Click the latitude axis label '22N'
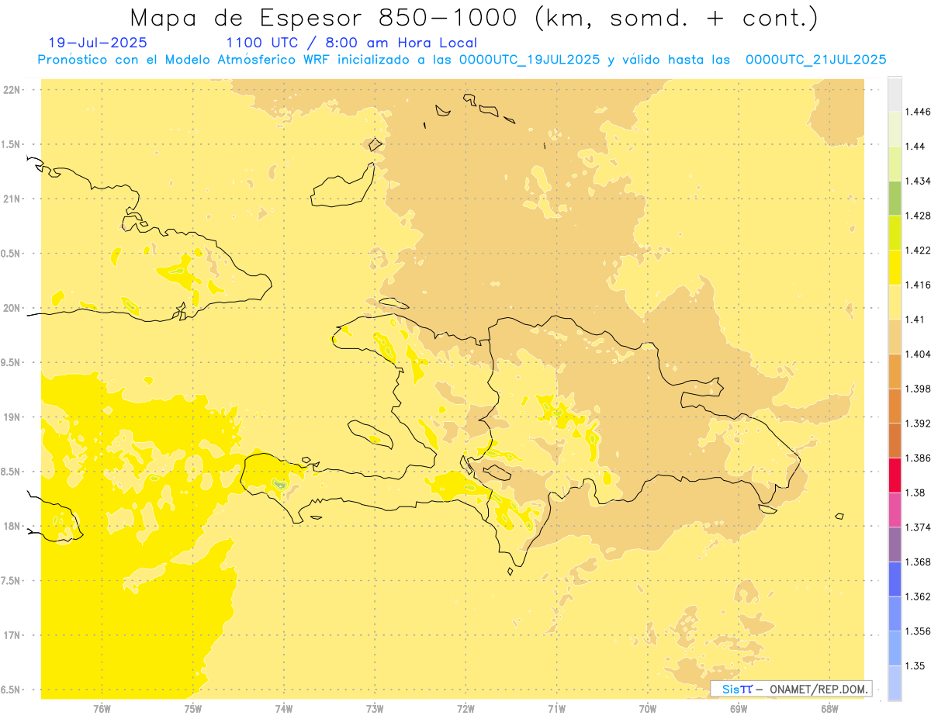Image resolution: width=931 pixels, height=719 pixels. pyautogui.click(x=12, y=89)
